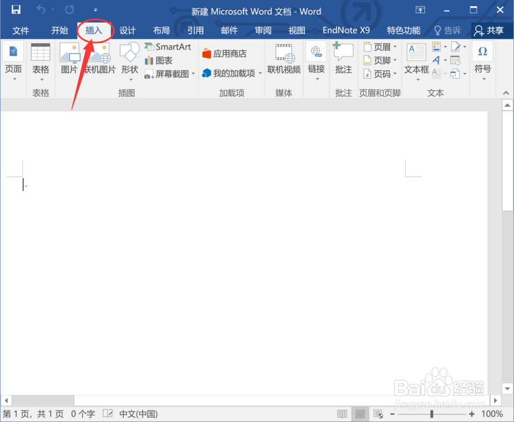Insert a 批注 (Comment)
Image resolution: width=514 pixels, height=422 pixels.
point(343,58)
